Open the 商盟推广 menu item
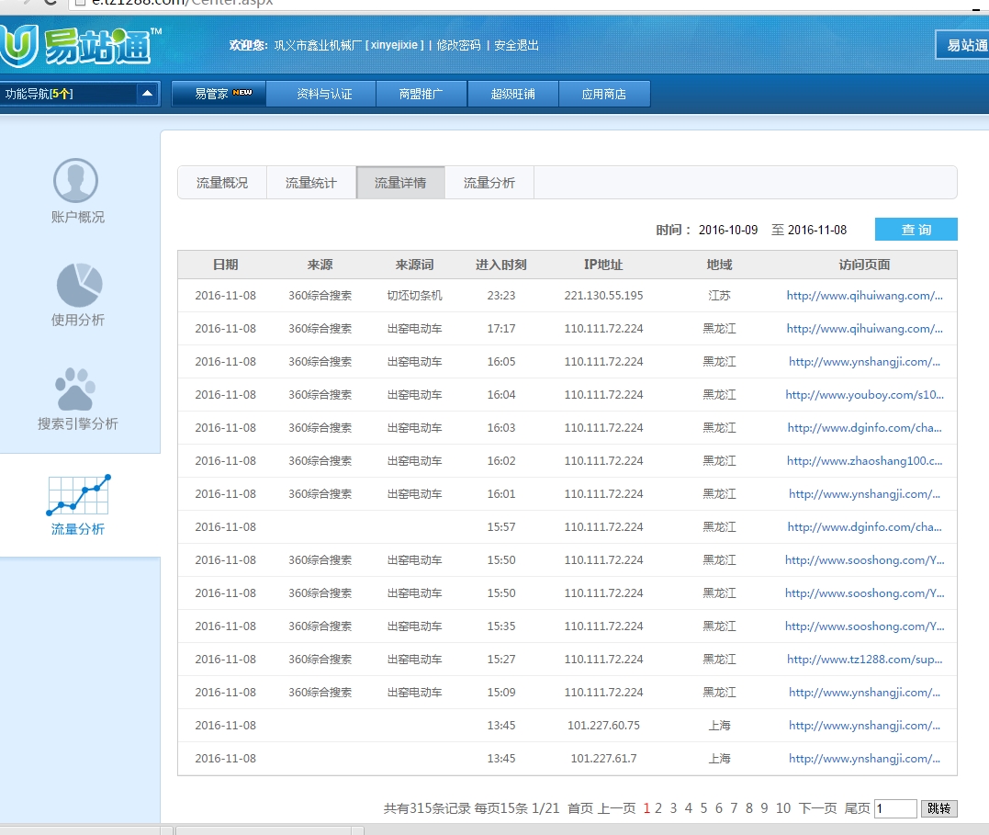The width and height of the screenshot is (989, 835). (x=421, y=93)
